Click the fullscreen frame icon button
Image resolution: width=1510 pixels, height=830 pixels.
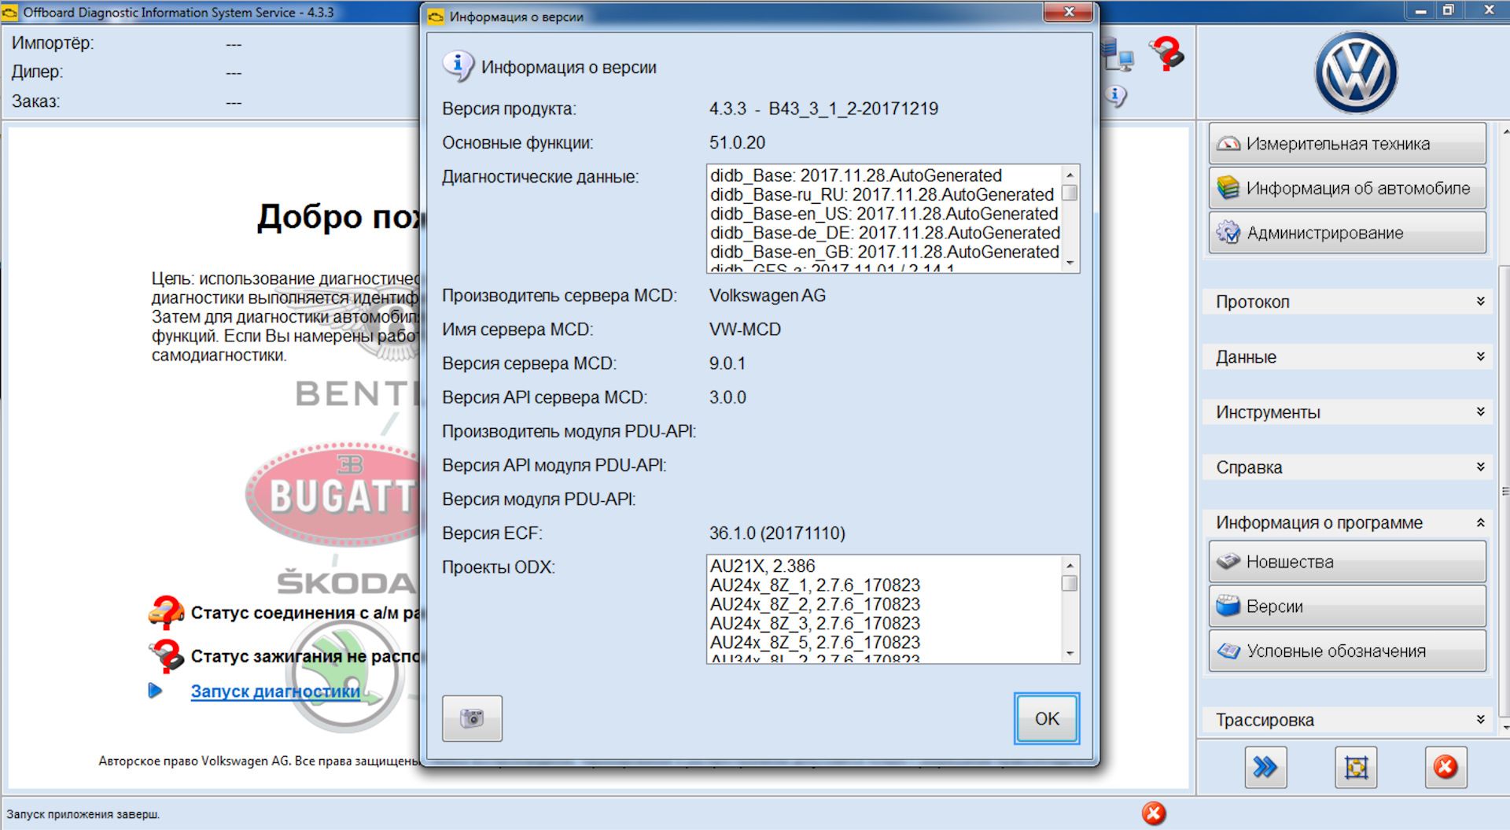pyautogui.click(x=1356, y=767)
